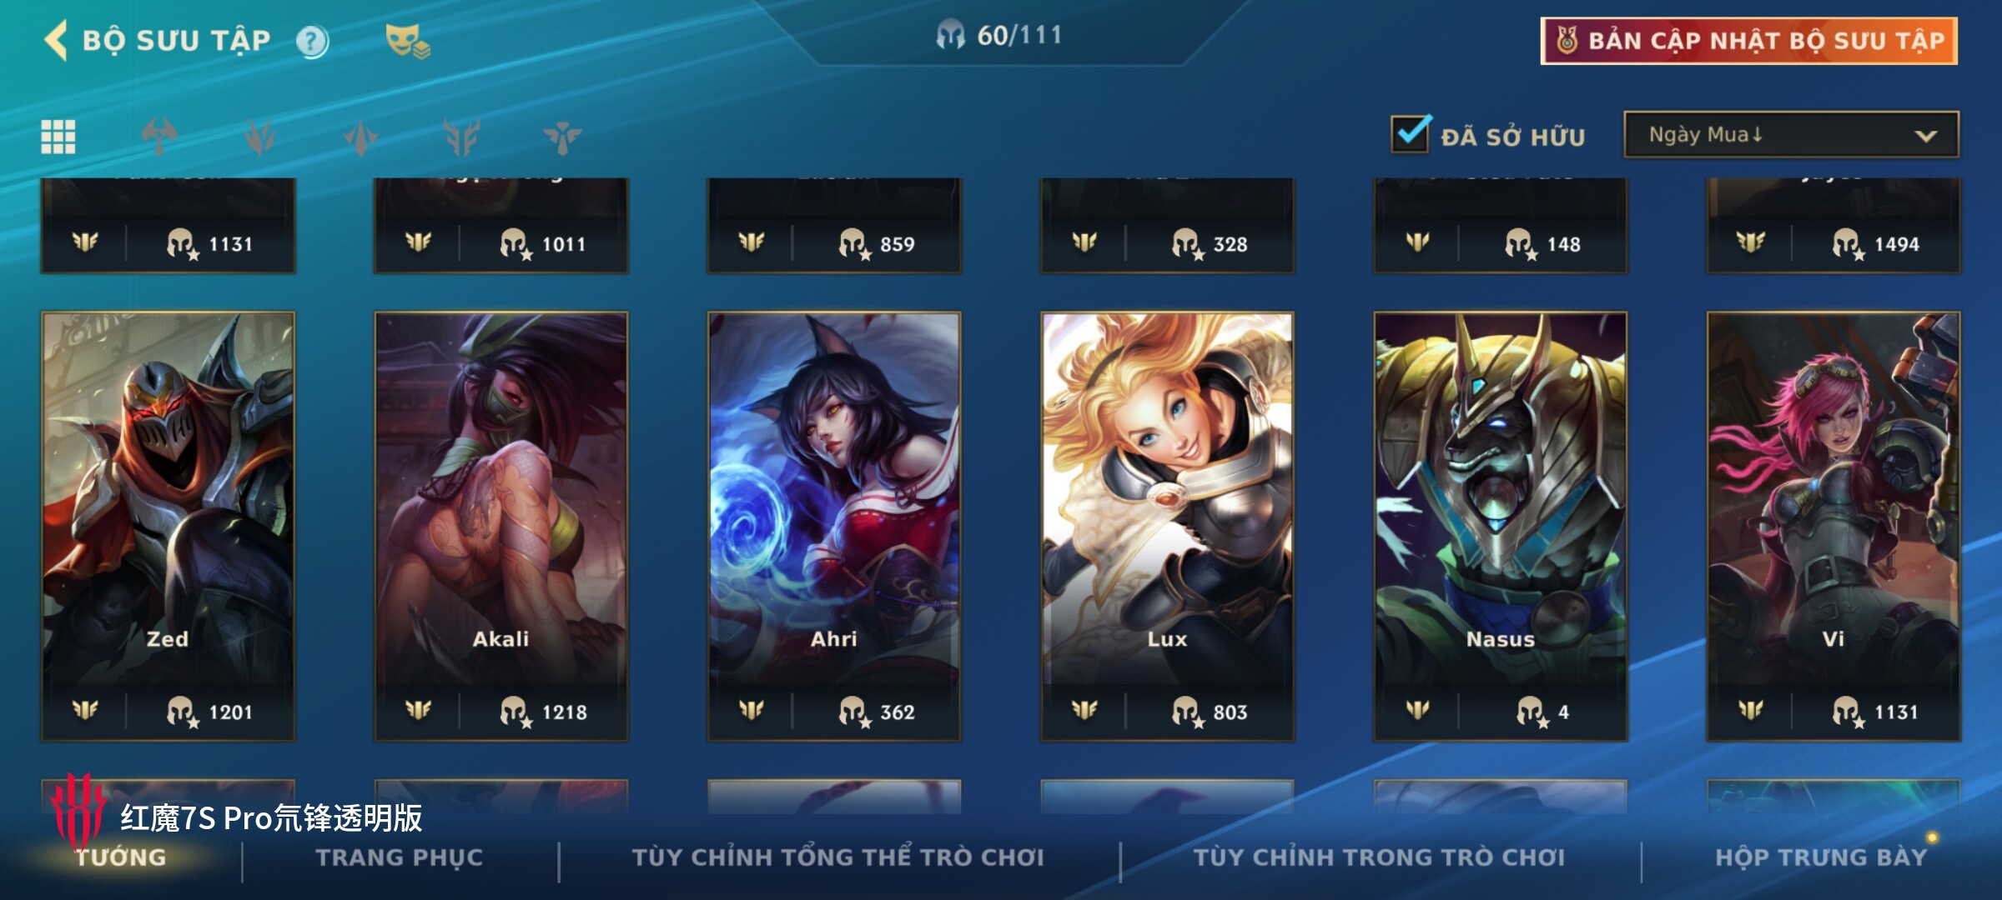Screen dimensions: 2002x900
Task: Open the golden mask collection icon
Action: [407, 41]
